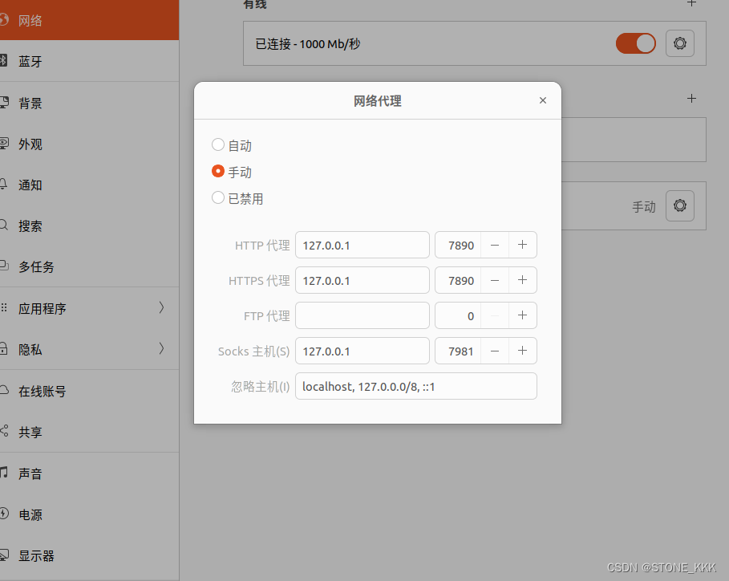Image resolution: width=729 pixels, height=581 pixels.
Task: Increase the HTTP proxy port 7890
Action: [523, 245]
